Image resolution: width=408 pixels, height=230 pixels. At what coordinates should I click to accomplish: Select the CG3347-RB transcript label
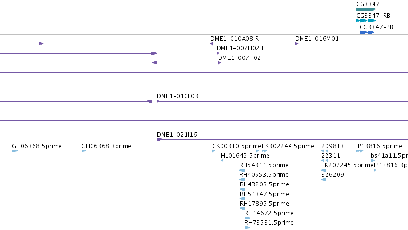click(373, 16)
